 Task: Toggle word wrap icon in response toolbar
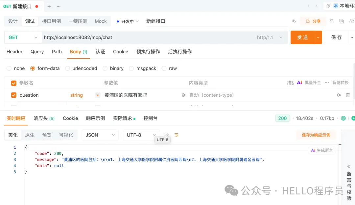[177, 135]
